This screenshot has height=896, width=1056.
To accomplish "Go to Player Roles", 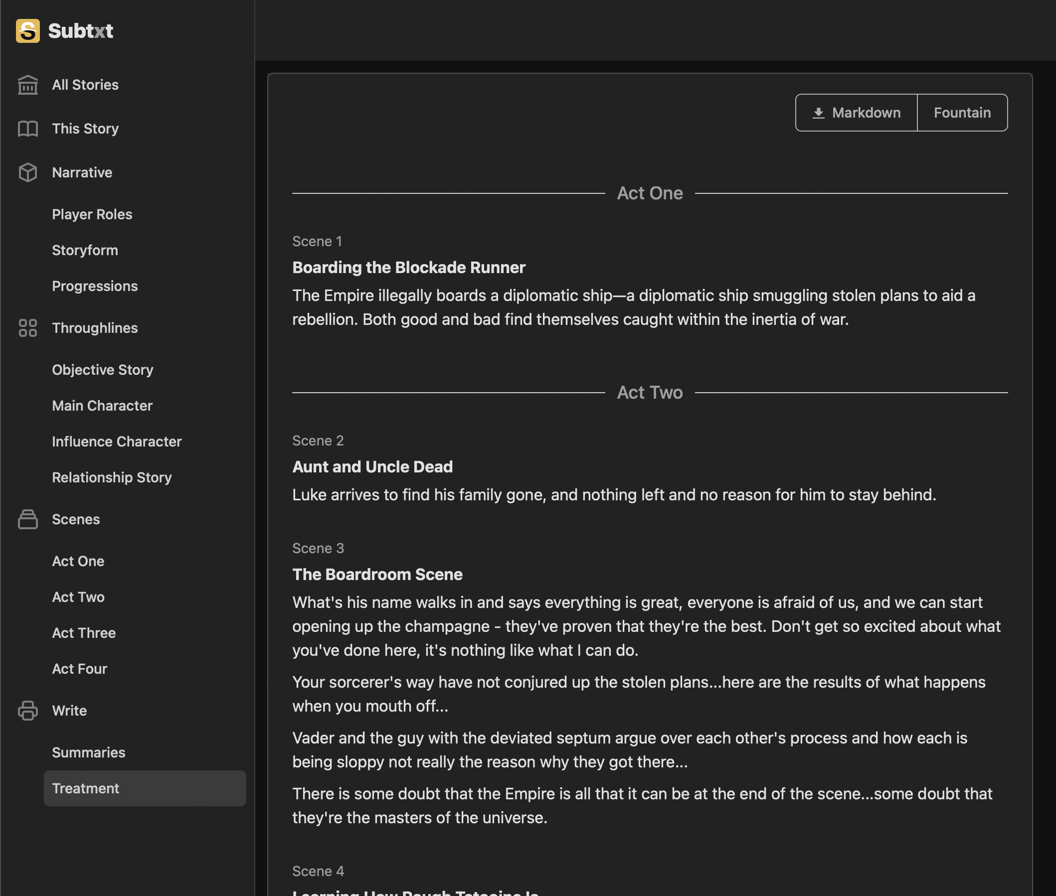I will click(92, 214).
